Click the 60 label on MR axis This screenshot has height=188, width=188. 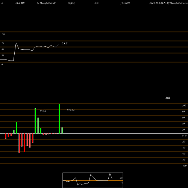[x=183, y=118]
